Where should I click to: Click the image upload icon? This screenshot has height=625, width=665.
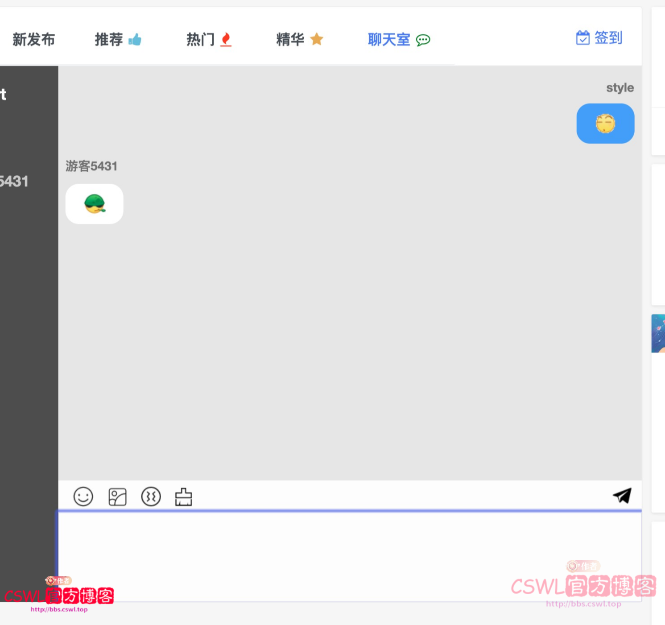pyautogui.click(x=117, y=496)
